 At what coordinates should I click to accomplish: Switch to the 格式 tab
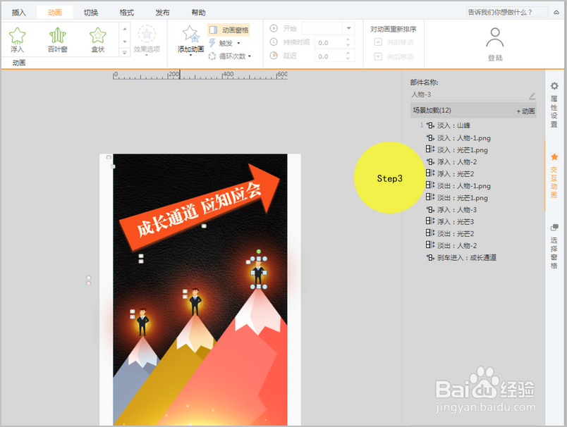(126, 13)
